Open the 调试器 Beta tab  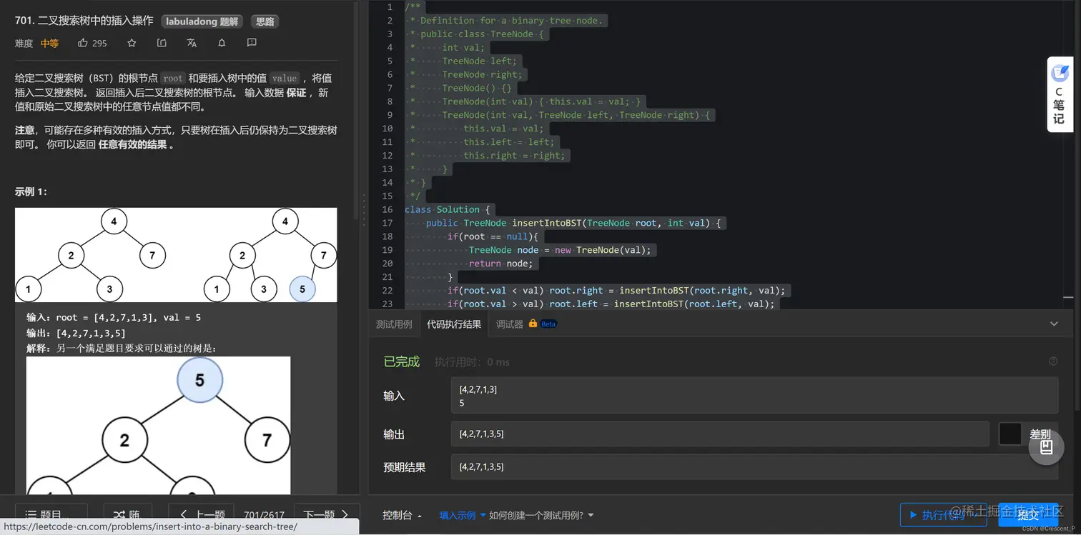525,324
